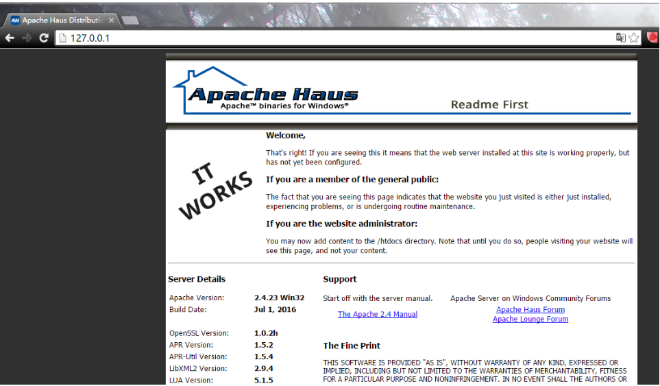660x386 pixels.
Task: Click the 'OpenSSL Version:' label
Action: click(x=199, y=333)
